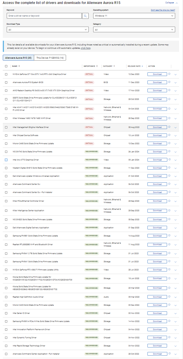This screenshot has width=183, height=359.
Task: Switch to This Device: F1GBWX3 (16) tab
Action: coord(50,57)
